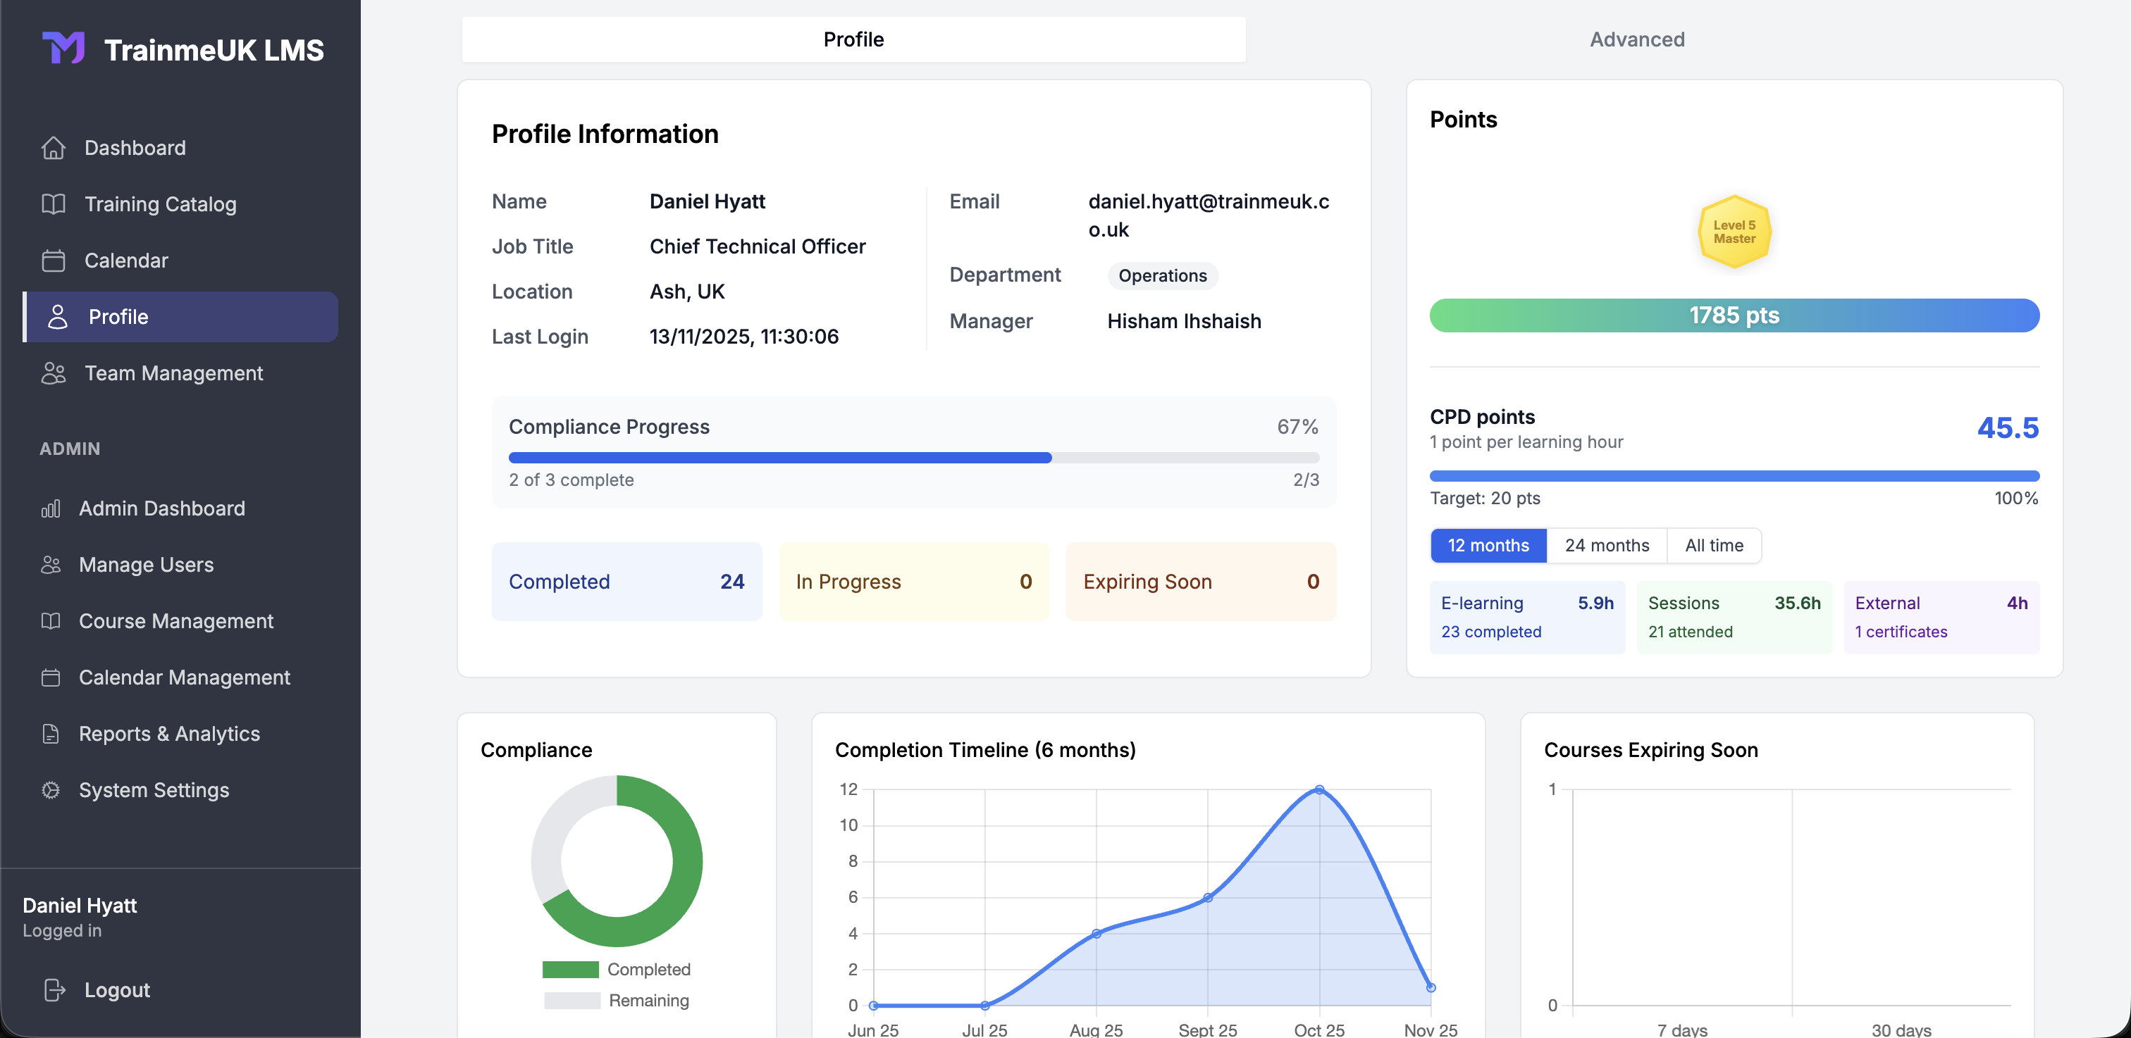
Task: Open manager Hisham Ihshaish's profile
Action: (1184, 322)
